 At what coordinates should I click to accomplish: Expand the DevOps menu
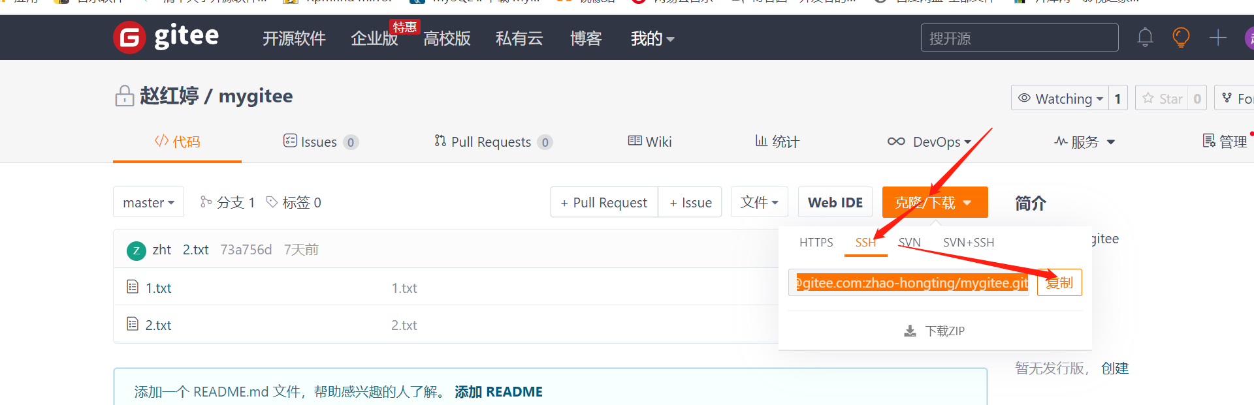pos(929,142)
